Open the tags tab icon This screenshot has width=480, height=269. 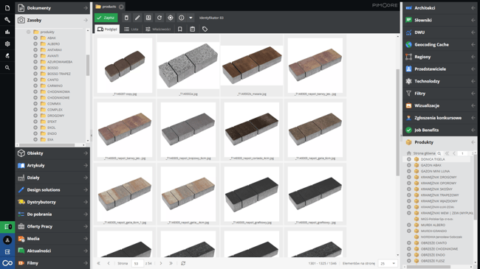[x=205, y=29]
